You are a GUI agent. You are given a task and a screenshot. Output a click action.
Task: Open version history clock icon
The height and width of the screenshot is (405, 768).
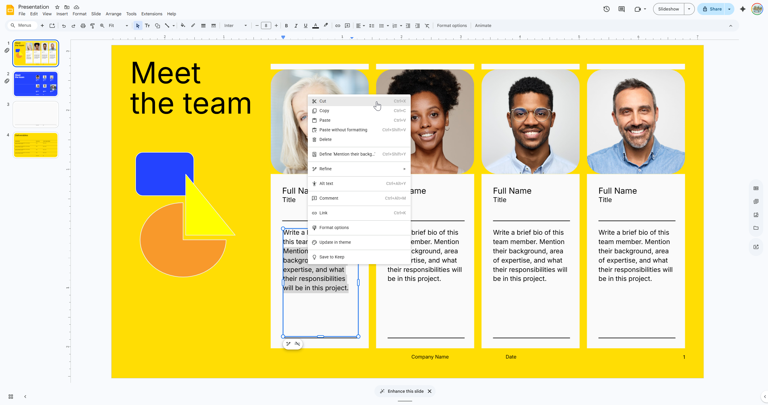[x=607, y=9]
